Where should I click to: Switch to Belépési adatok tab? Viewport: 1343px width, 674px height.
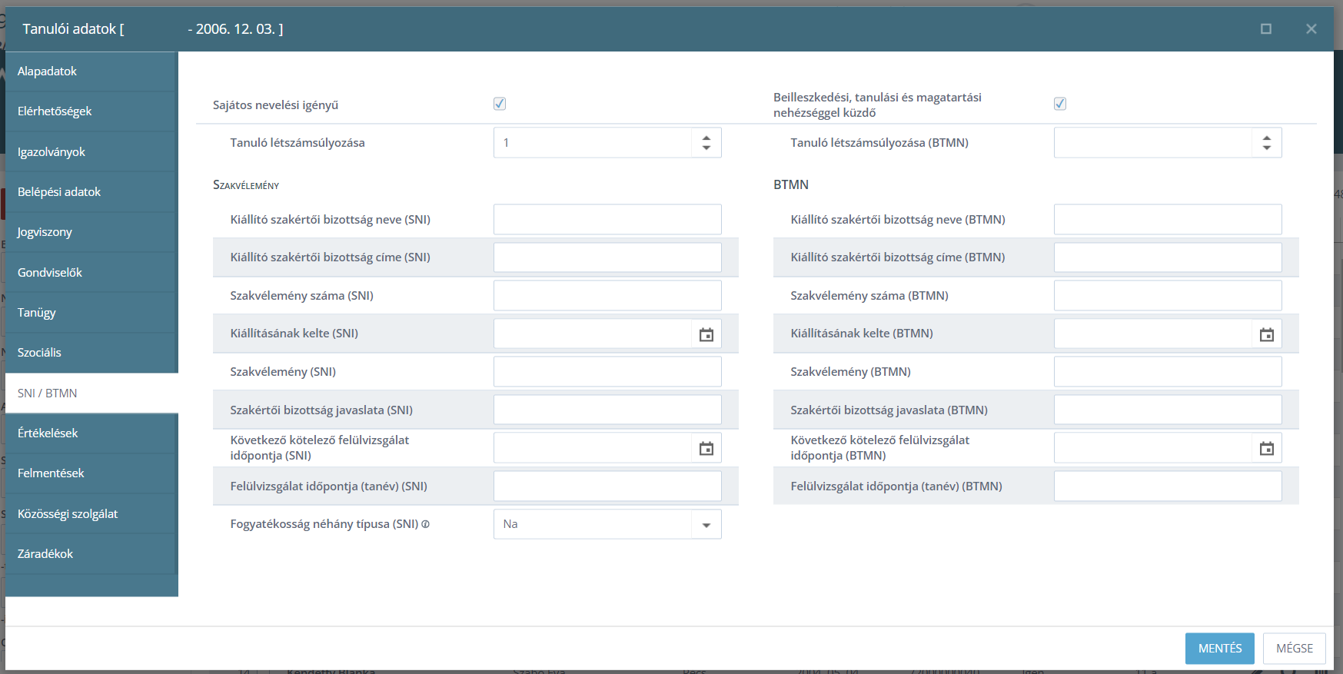tap(91, 192)
